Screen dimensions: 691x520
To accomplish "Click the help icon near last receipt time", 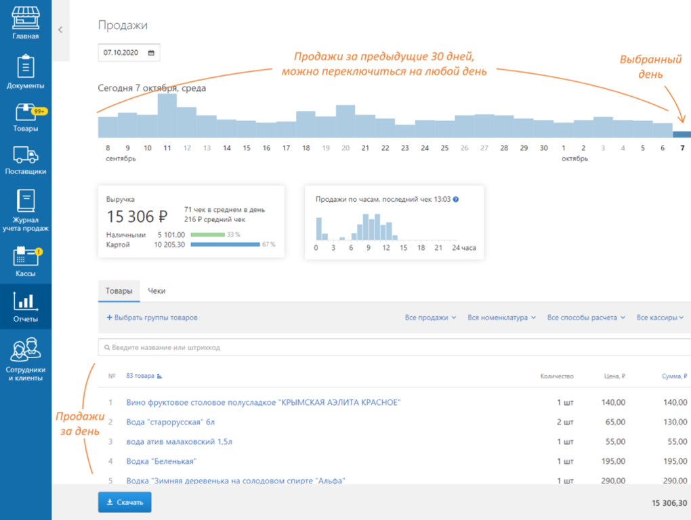I will tap(456, 200).
